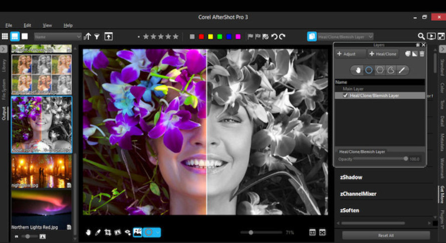
Task: Click the + Heal/Clone button
Action: (383, 54)
